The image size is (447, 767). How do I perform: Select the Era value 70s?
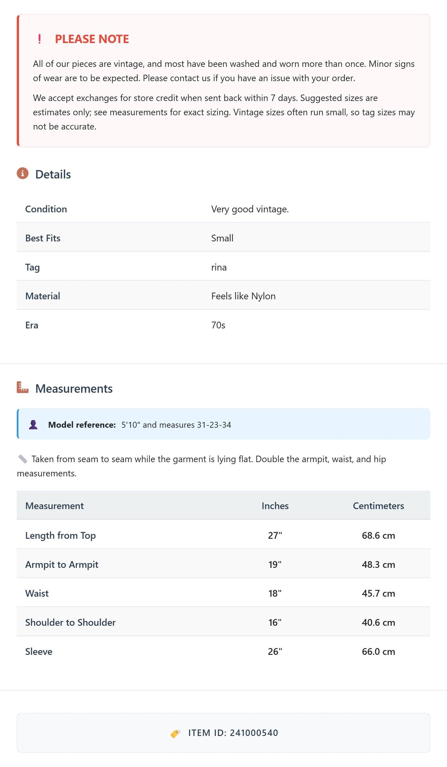tap(218, 325)
